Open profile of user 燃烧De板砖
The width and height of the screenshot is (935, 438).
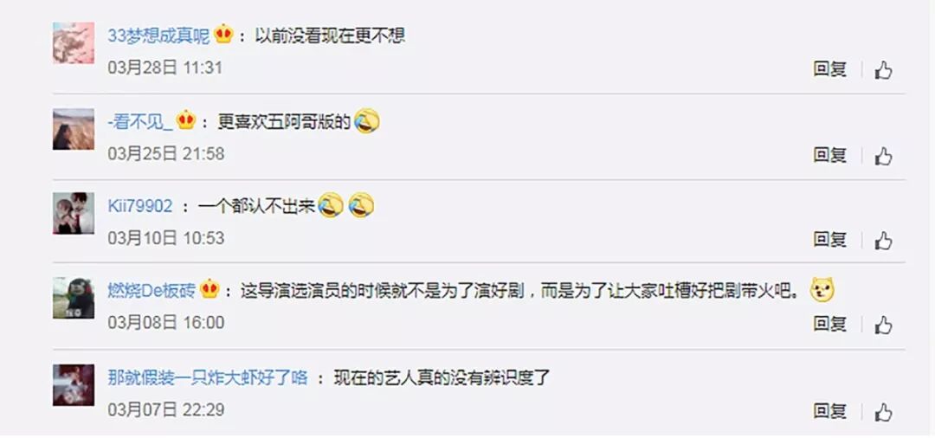pyautogui.click(x=152, y=291)
